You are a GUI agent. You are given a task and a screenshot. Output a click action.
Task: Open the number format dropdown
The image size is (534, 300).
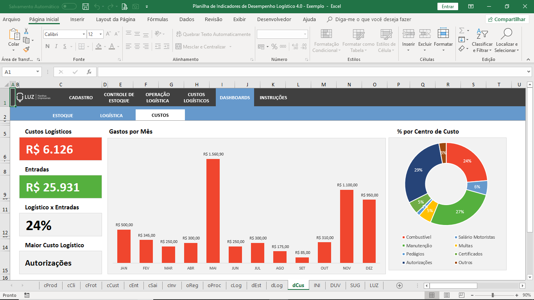click(305, 34)
